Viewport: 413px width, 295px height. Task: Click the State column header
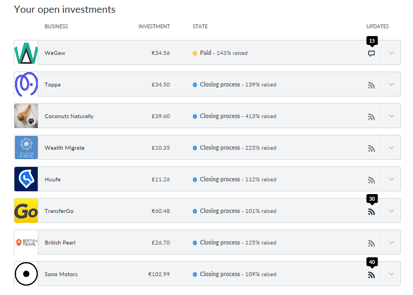[200, 27]
